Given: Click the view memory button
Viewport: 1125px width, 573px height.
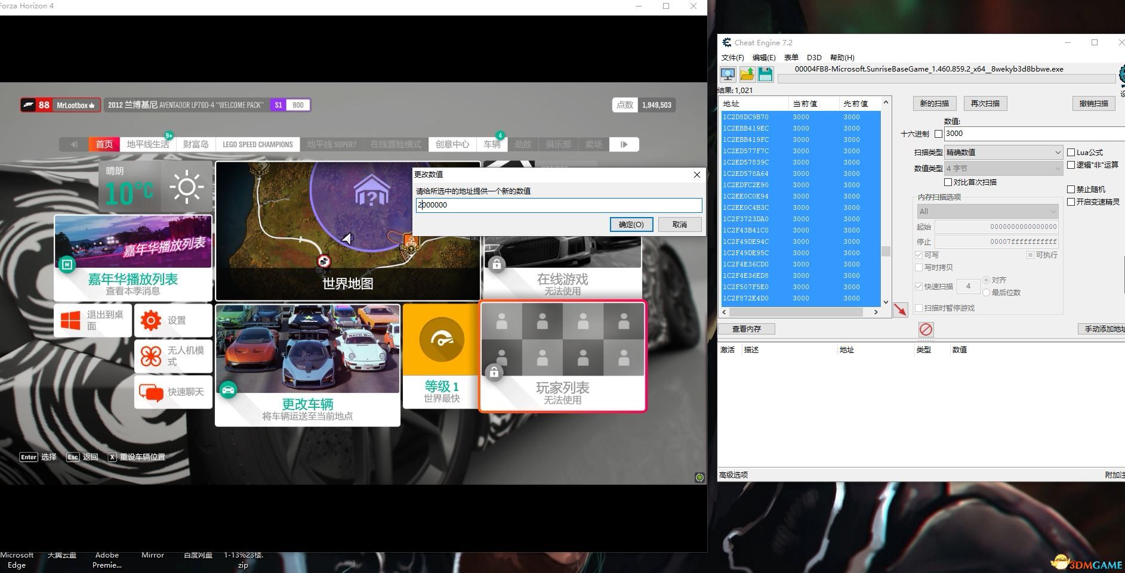Looking at the screenshot, I should click(x=747, y=329).
